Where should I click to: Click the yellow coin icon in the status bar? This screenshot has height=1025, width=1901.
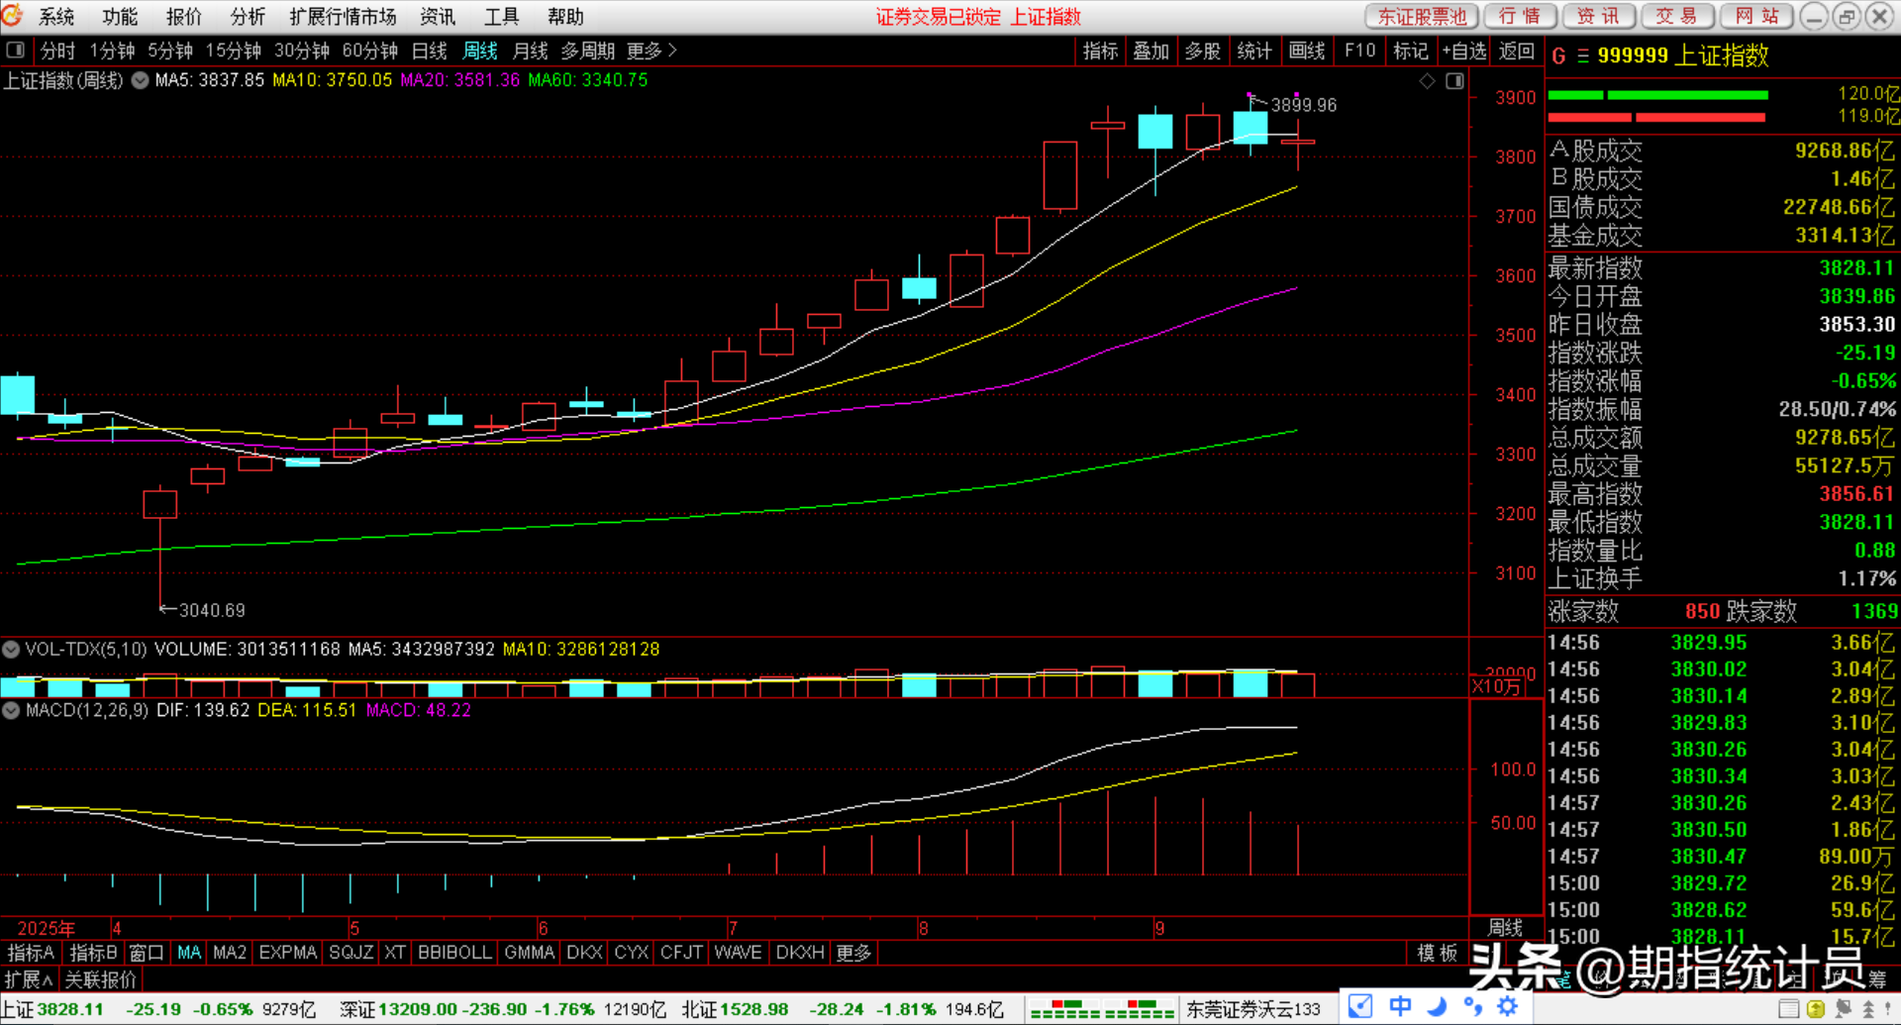coord(1816,1009)
